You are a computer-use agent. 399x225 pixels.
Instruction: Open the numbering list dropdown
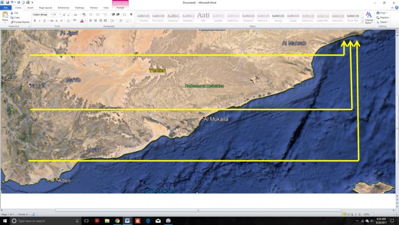101,14
